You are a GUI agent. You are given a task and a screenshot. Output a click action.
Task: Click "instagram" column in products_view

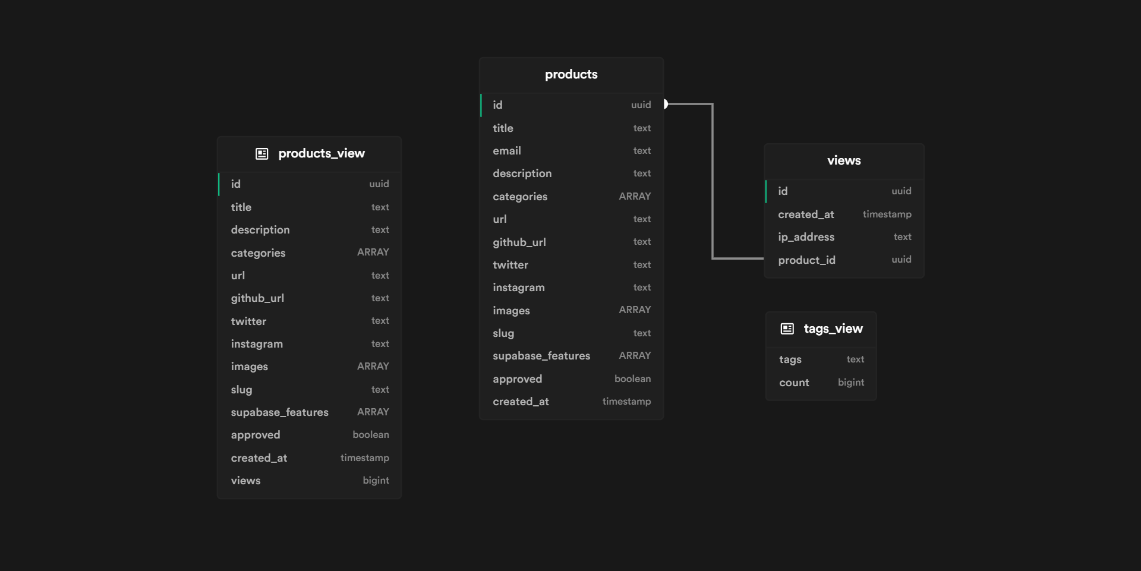click(309, 344)
